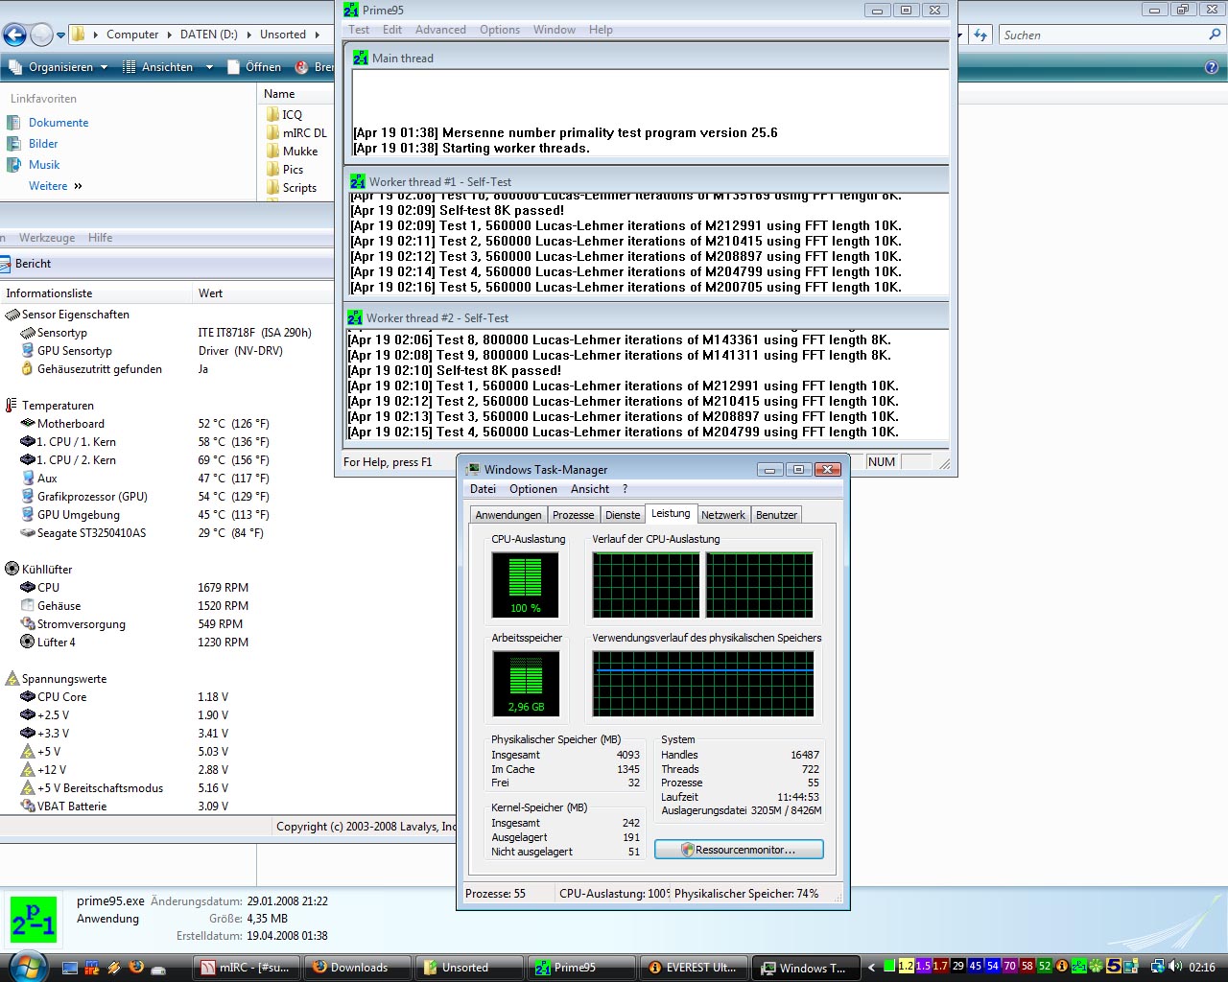This screenshot has height=982, width=1228.
Task: Click the refresh icon beside the search box
Action: pyautogui.click(x=980, y=35)
